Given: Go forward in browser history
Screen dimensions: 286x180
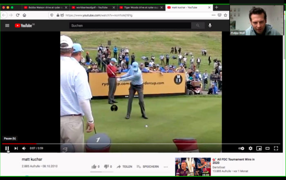Looking at the screenshot, I should (11, 15).
